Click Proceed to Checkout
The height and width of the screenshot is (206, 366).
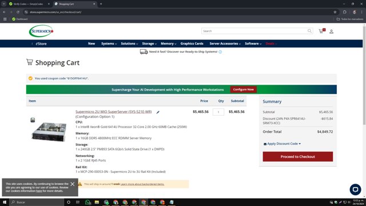[x=297, y=156]
